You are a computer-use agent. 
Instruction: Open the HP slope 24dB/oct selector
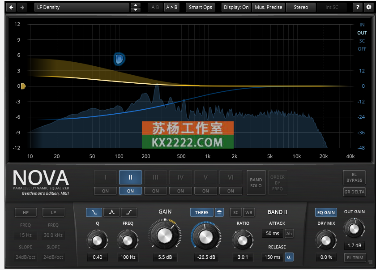pos(26,257)
